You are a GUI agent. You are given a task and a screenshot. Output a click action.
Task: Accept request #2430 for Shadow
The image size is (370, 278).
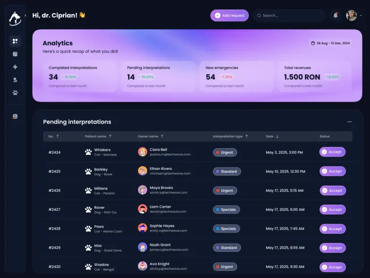coord(333,267)
